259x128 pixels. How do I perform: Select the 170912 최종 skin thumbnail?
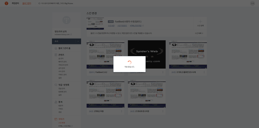(105, 94)
